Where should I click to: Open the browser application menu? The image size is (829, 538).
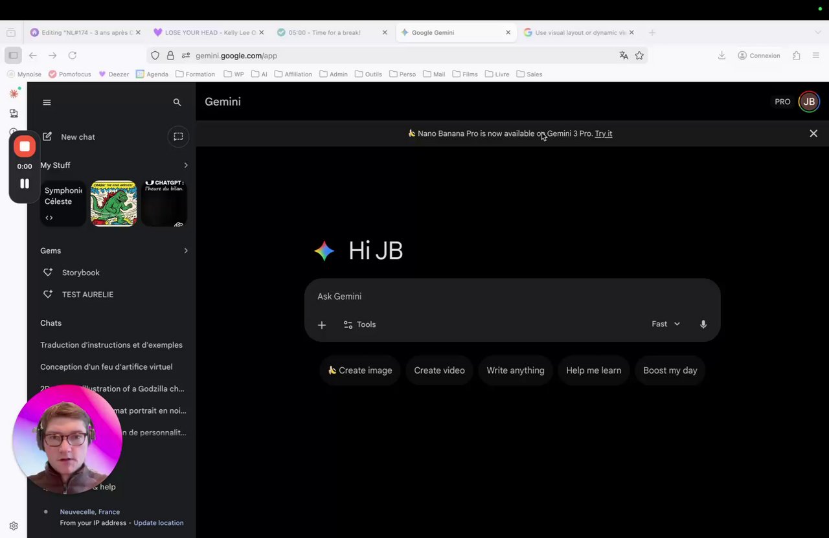click(816, 56)
